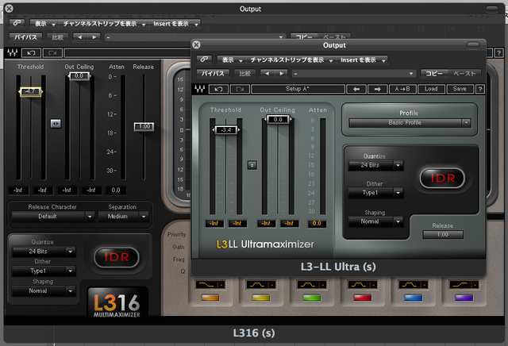Open Release Character Default dropdown in L316
This screenshot has height=346, width=508.
coord(53,216)
